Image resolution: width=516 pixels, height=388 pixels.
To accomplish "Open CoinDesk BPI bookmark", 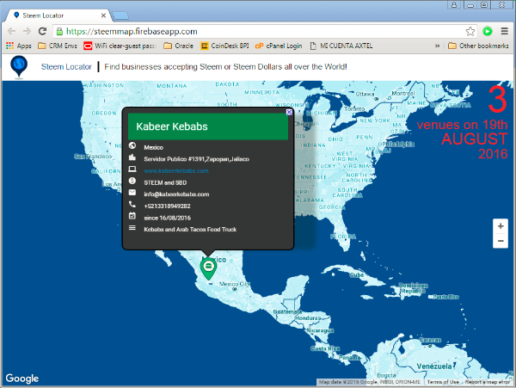I will pyautogui.click(x=224, y=46).
